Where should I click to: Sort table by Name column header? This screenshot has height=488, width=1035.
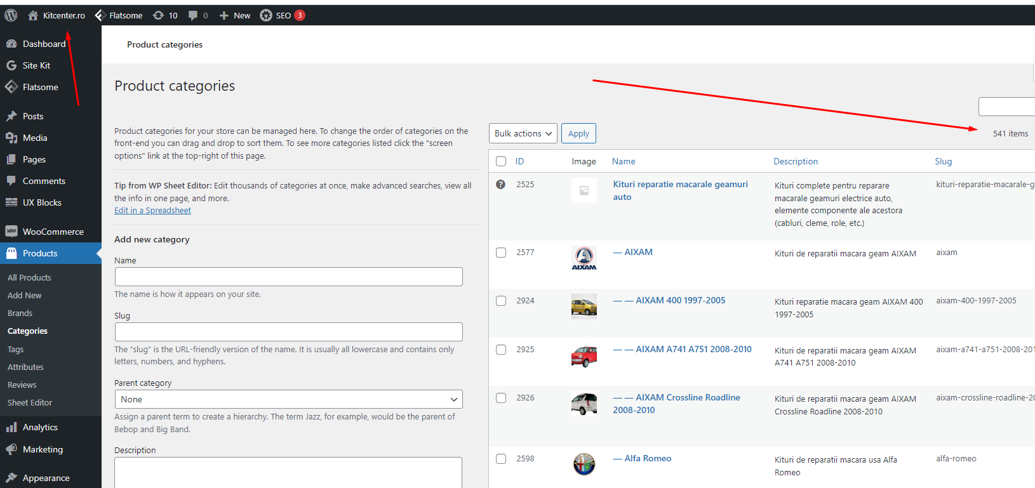tap(624, 161)
